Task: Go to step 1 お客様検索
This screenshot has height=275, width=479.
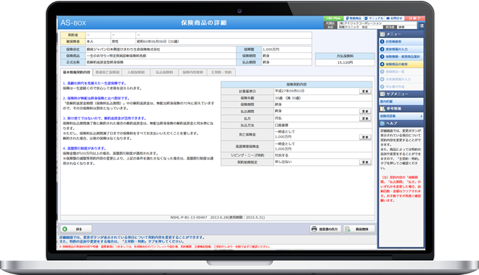Action: pyautogui.click(x=401, y=42)
